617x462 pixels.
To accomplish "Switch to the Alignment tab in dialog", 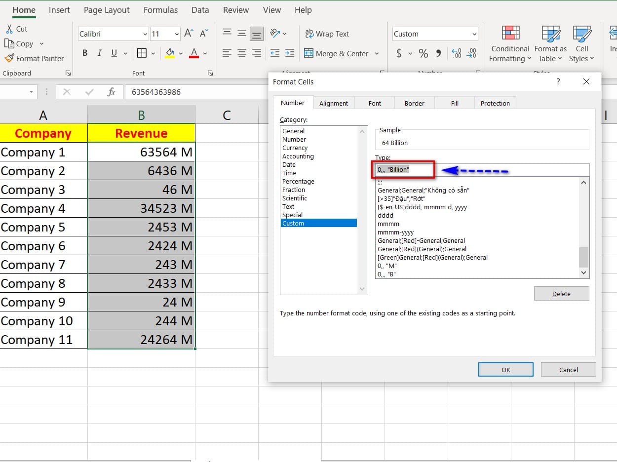I will tap(333, 103).
